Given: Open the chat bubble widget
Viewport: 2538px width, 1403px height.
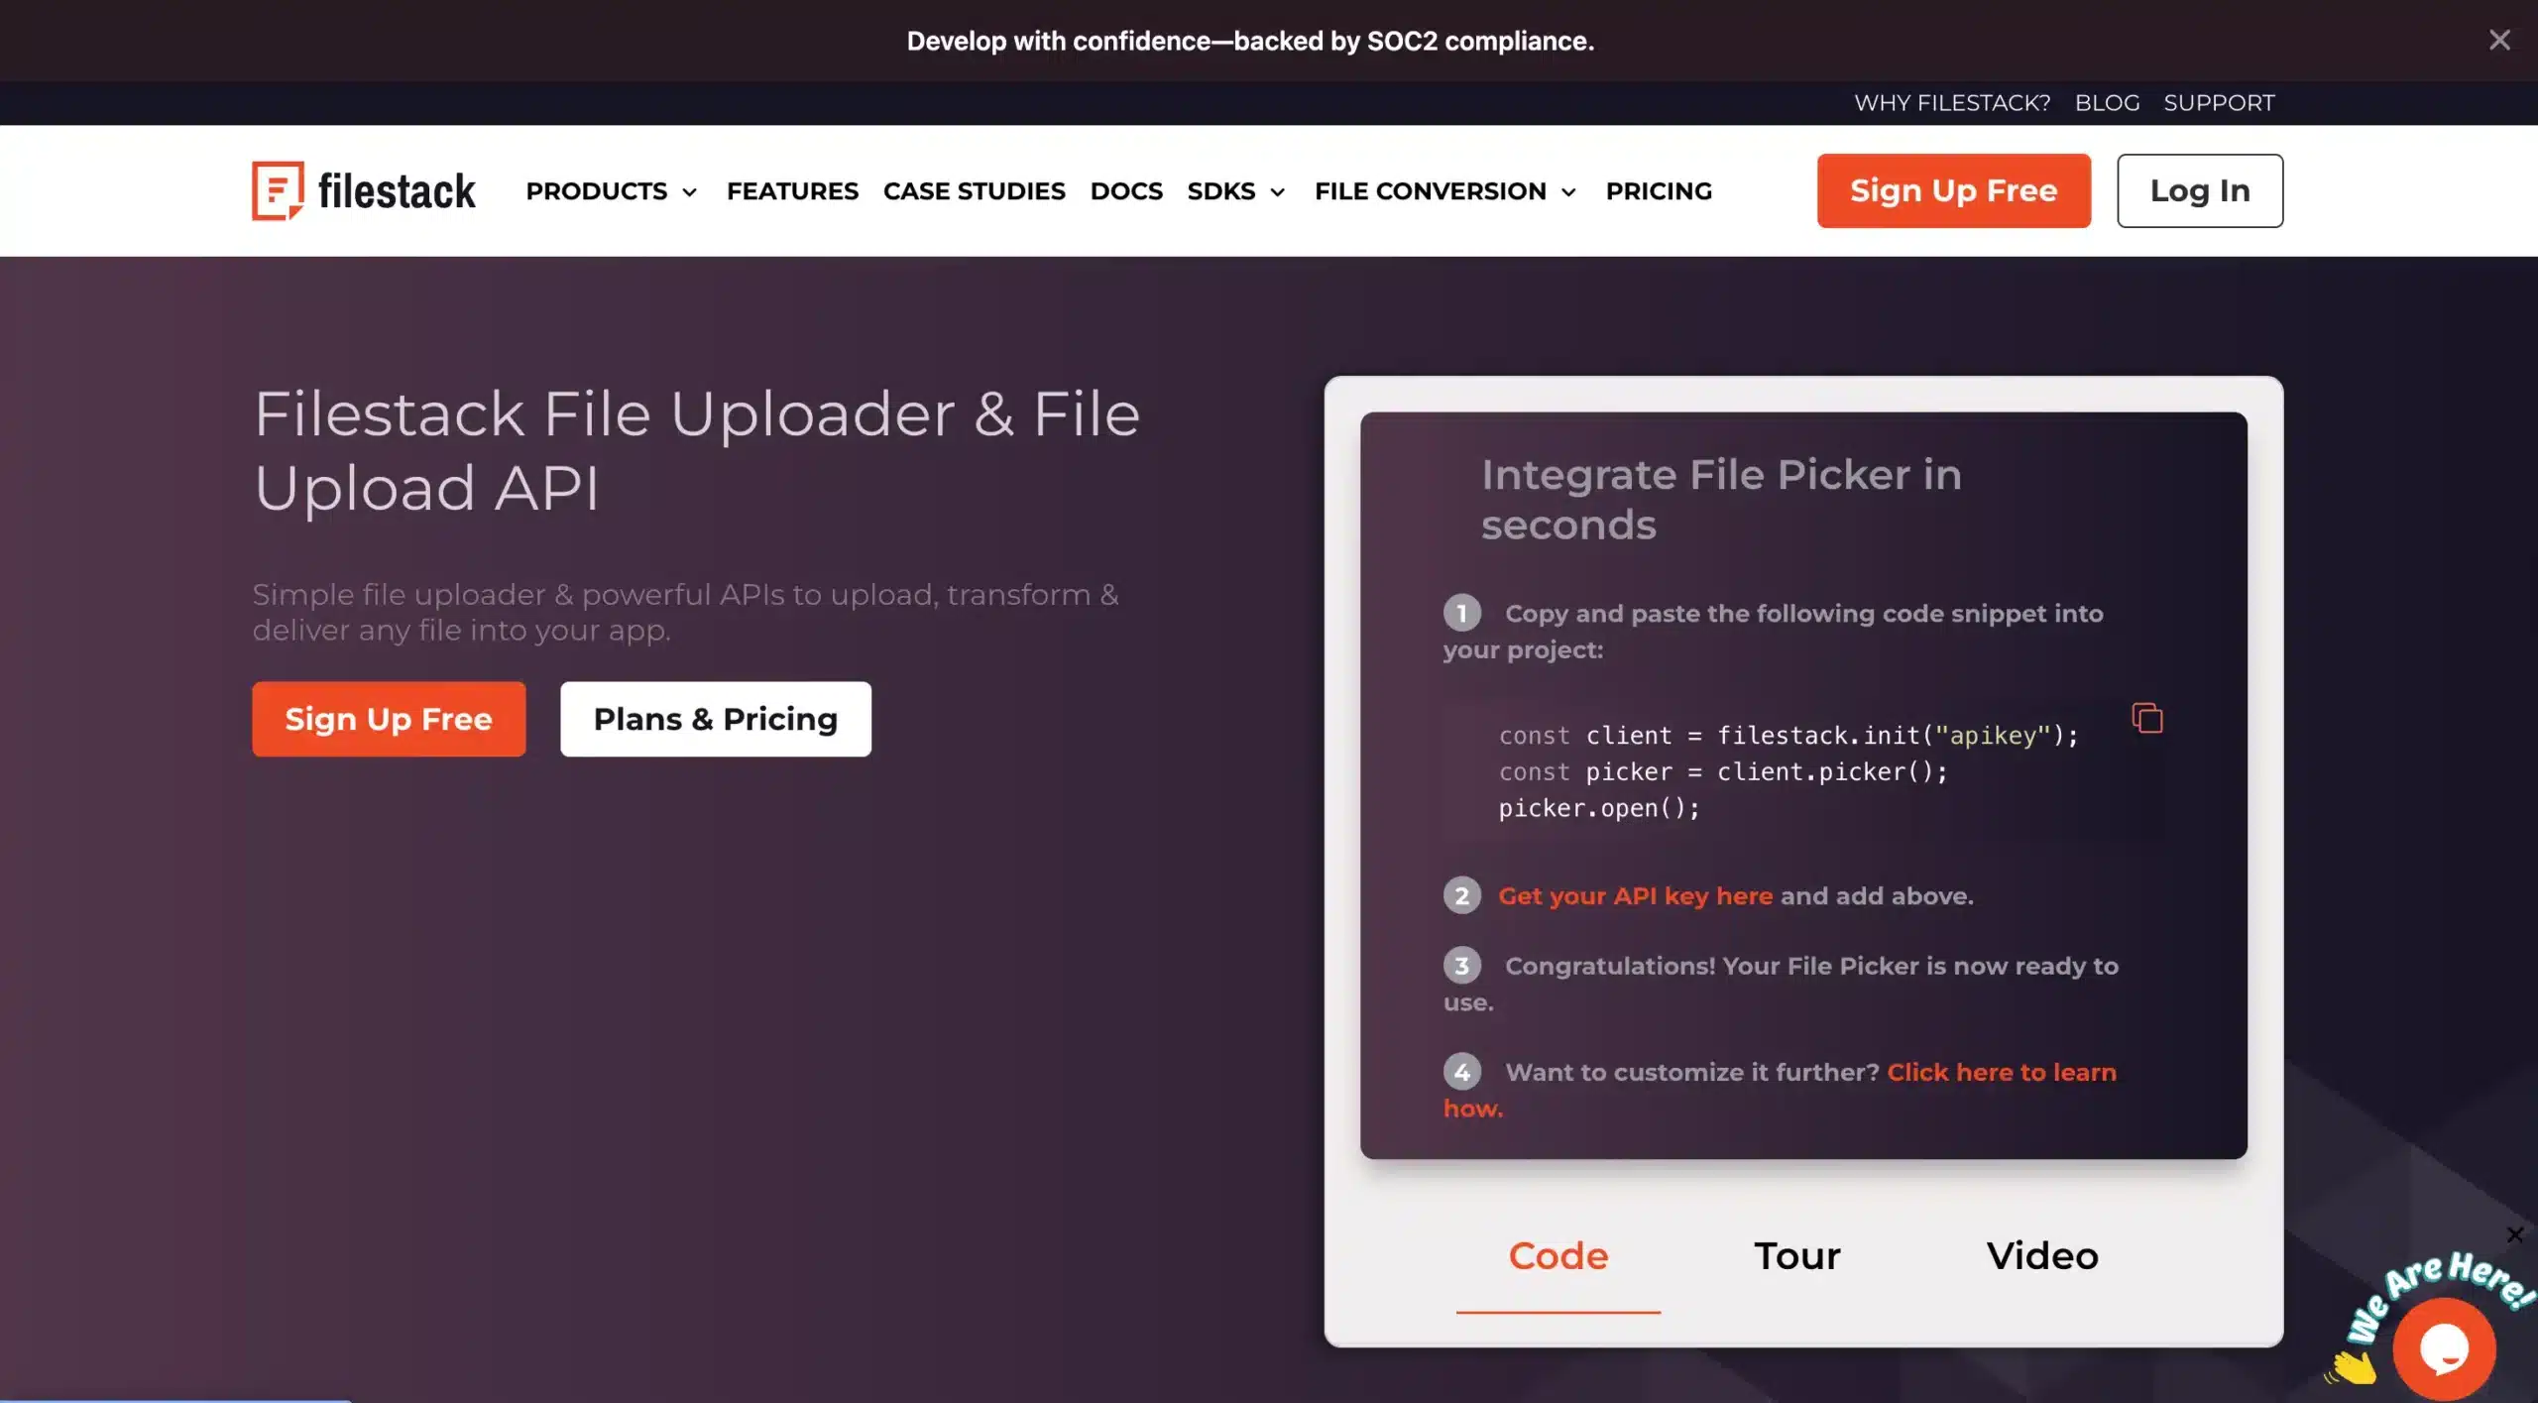Looking at the screenshot, I should click(x=2443, y=1347).
